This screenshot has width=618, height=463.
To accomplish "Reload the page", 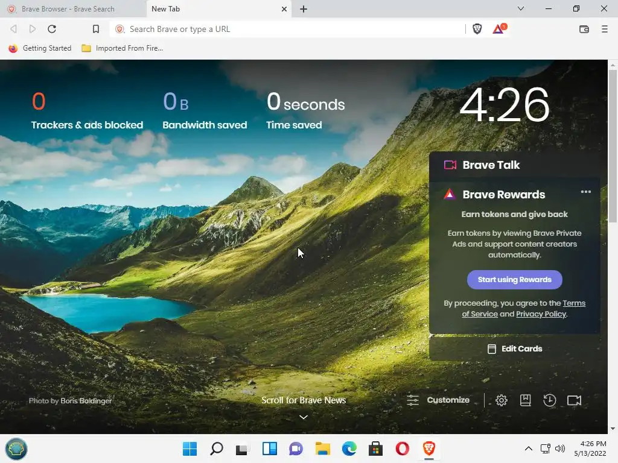I will click(x=52, y=29).
